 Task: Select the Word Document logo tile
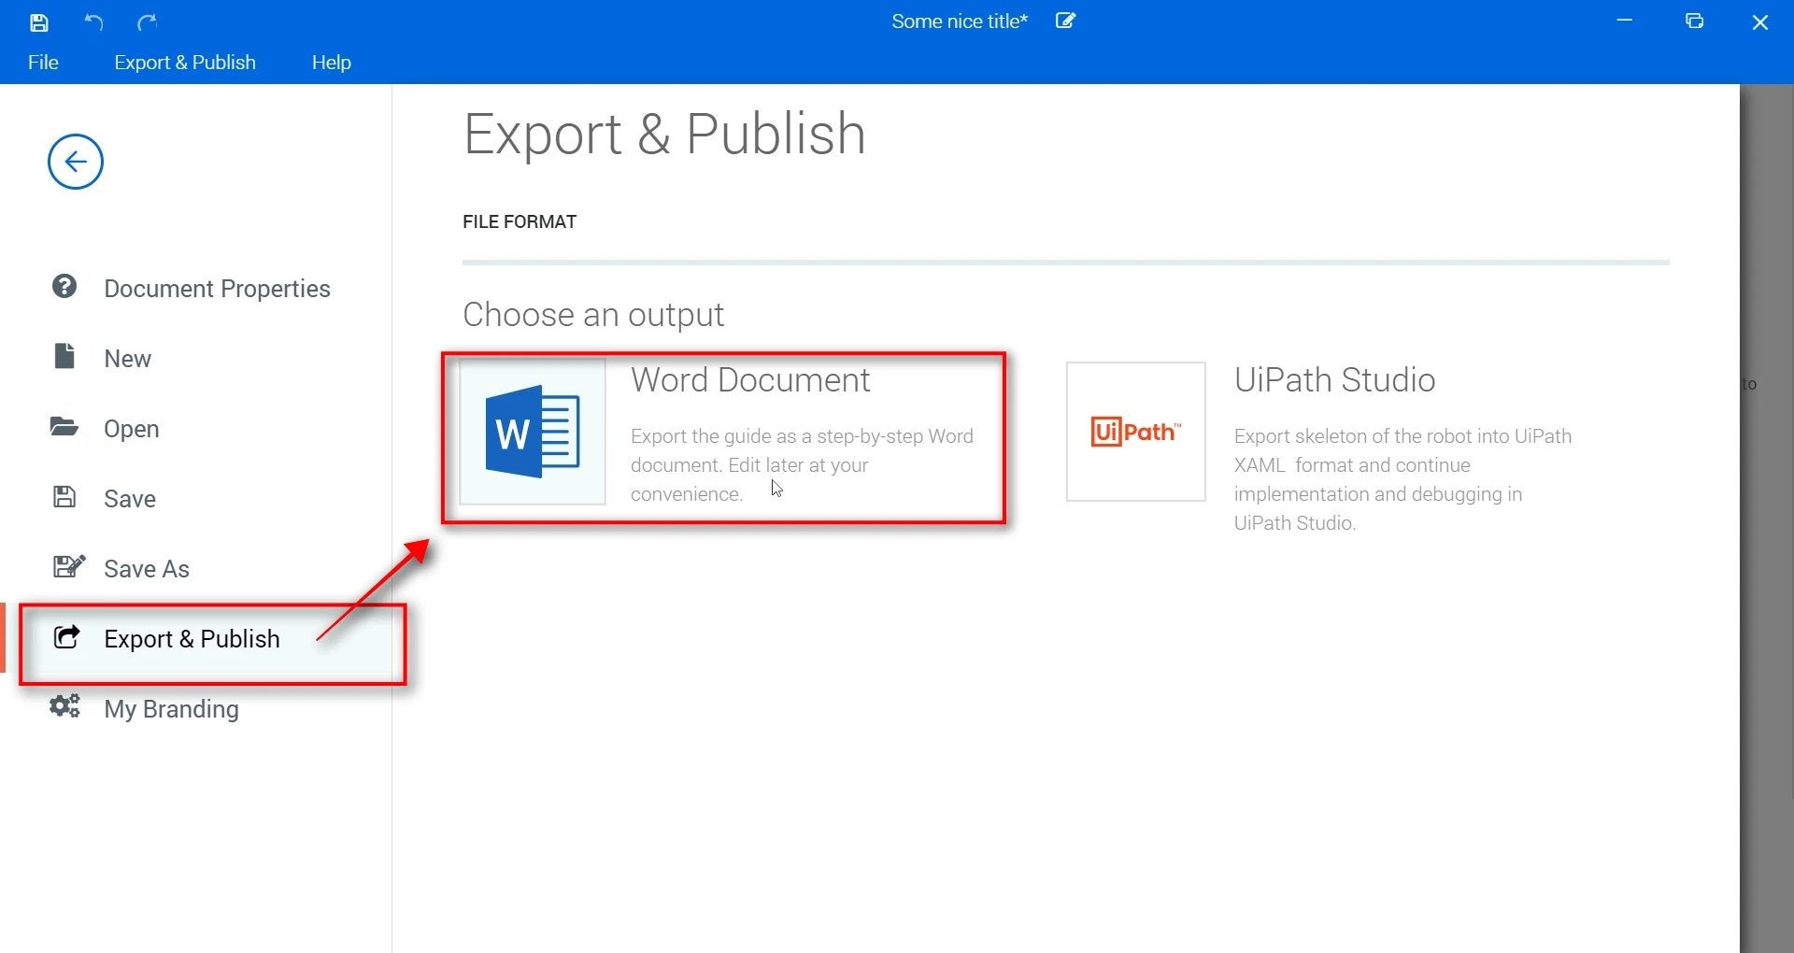[x=533, y=432]
